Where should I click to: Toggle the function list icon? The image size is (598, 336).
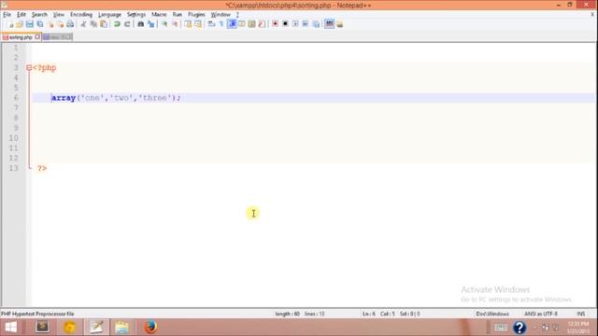(x=262, y=24)
